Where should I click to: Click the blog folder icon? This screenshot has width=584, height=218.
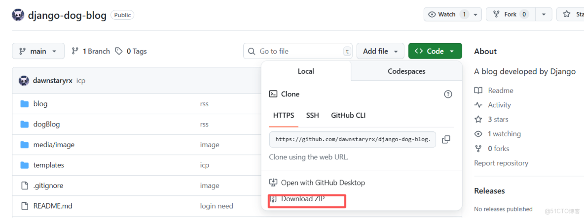coord(25,104)
